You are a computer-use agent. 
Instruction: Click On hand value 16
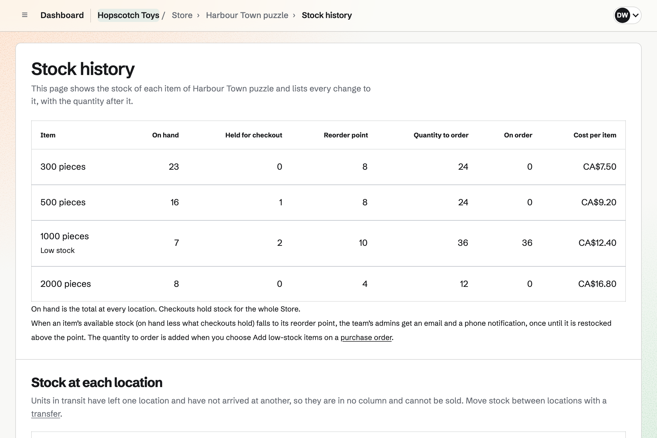[x=175, y=202]
